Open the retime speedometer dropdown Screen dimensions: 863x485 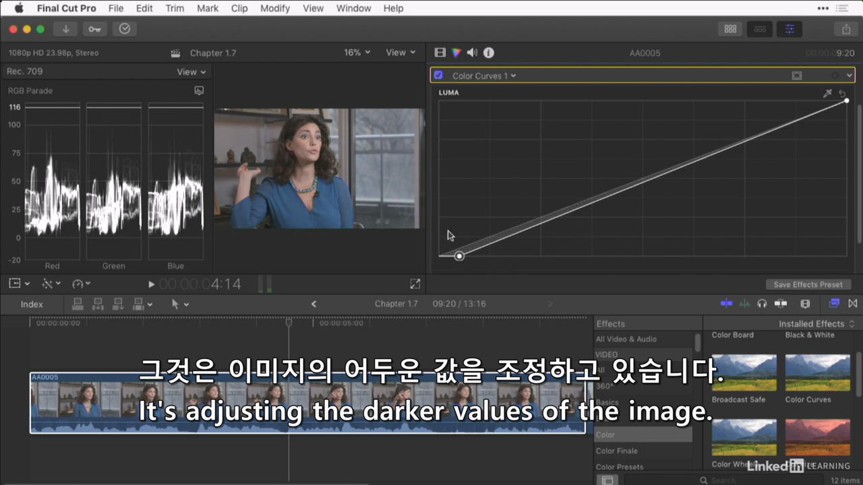81,284
